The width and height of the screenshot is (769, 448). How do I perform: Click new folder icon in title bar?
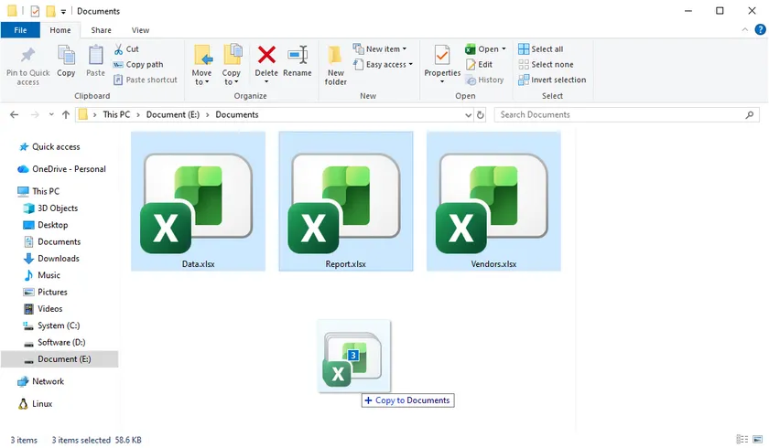click(50, 11)
